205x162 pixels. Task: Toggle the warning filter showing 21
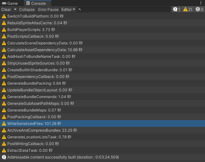point(187,10)
